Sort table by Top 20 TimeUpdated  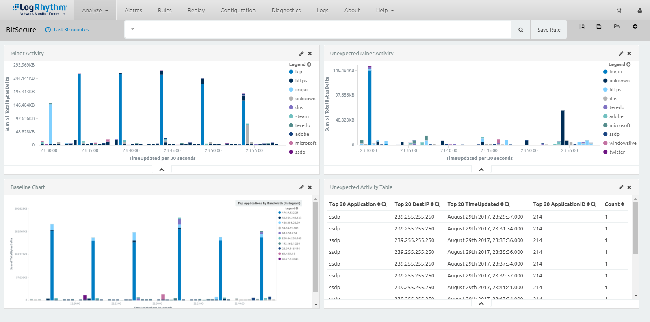[x=502, y=204]
